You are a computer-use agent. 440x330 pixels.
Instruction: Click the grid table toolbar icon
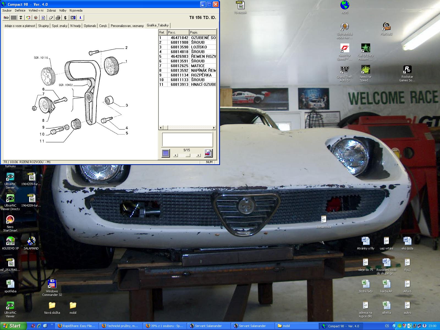13,18
